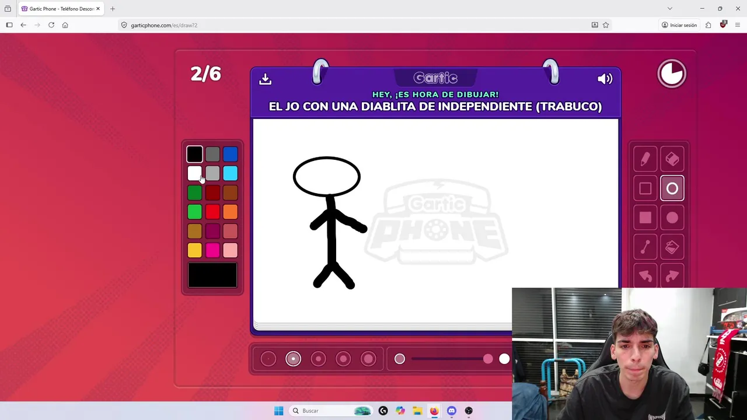The width and height of the screenshot is (747, 420).
Task: Pick the white color swatch
Action: coord(194,173)
